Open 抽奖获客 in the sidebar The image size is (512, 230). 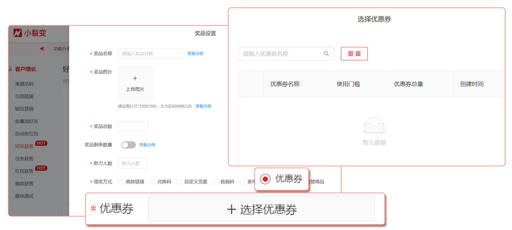pyautogui.click(x=24, y=184)
